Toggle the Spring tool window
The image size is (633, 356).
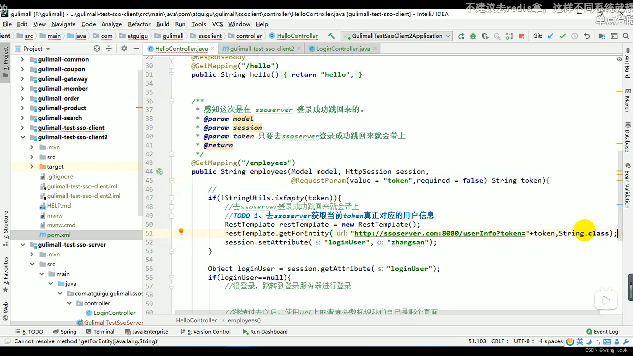click(65, 332)
